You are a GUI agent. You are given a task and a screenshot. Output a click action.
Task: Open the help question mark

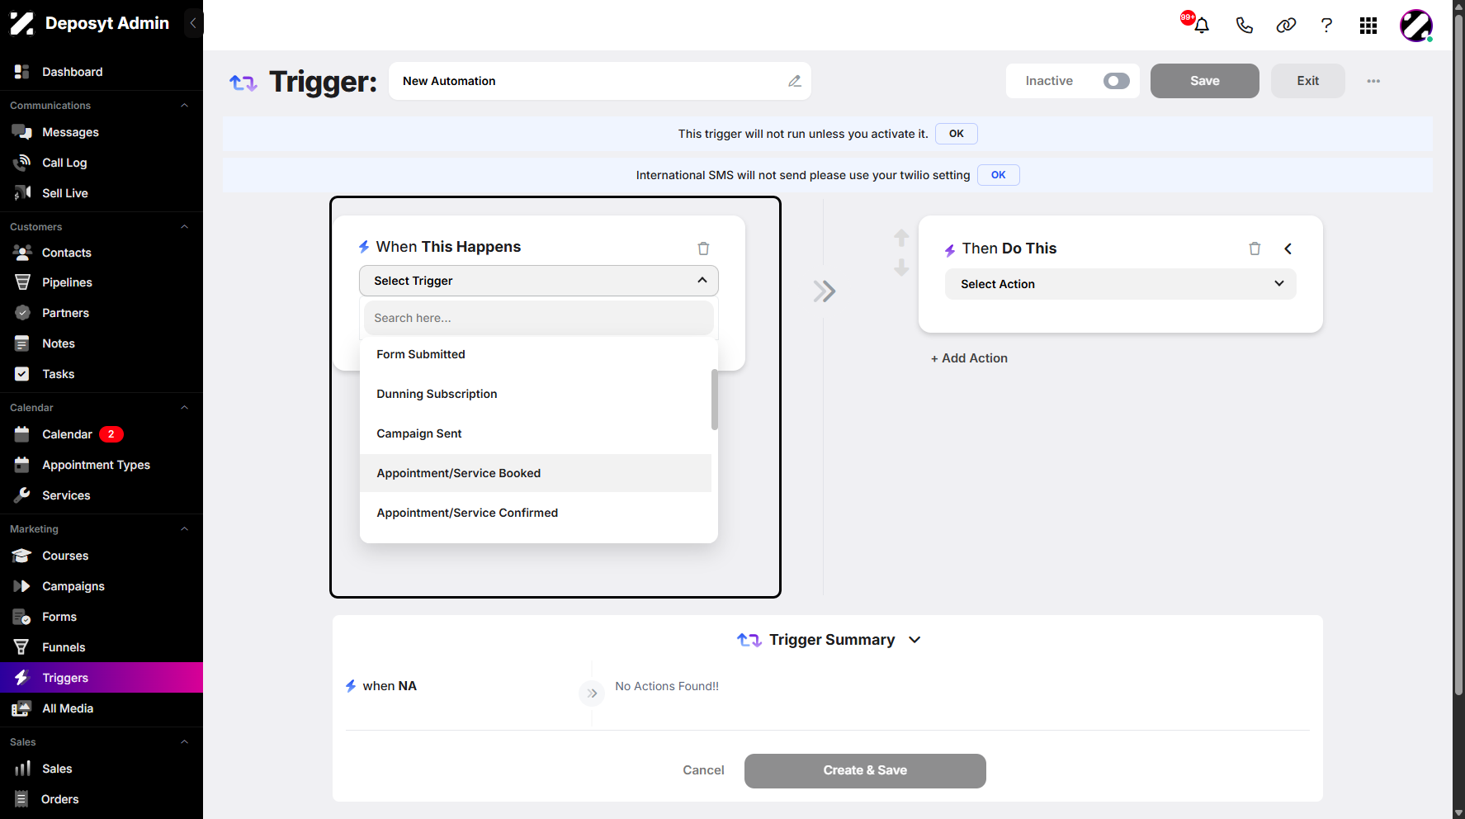tap(1326, 26)
